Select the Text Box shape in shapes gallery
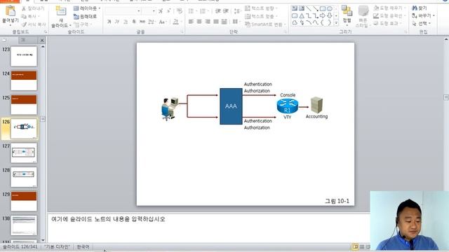The width and height of the screenshot is (449, 252). (295, 8)
